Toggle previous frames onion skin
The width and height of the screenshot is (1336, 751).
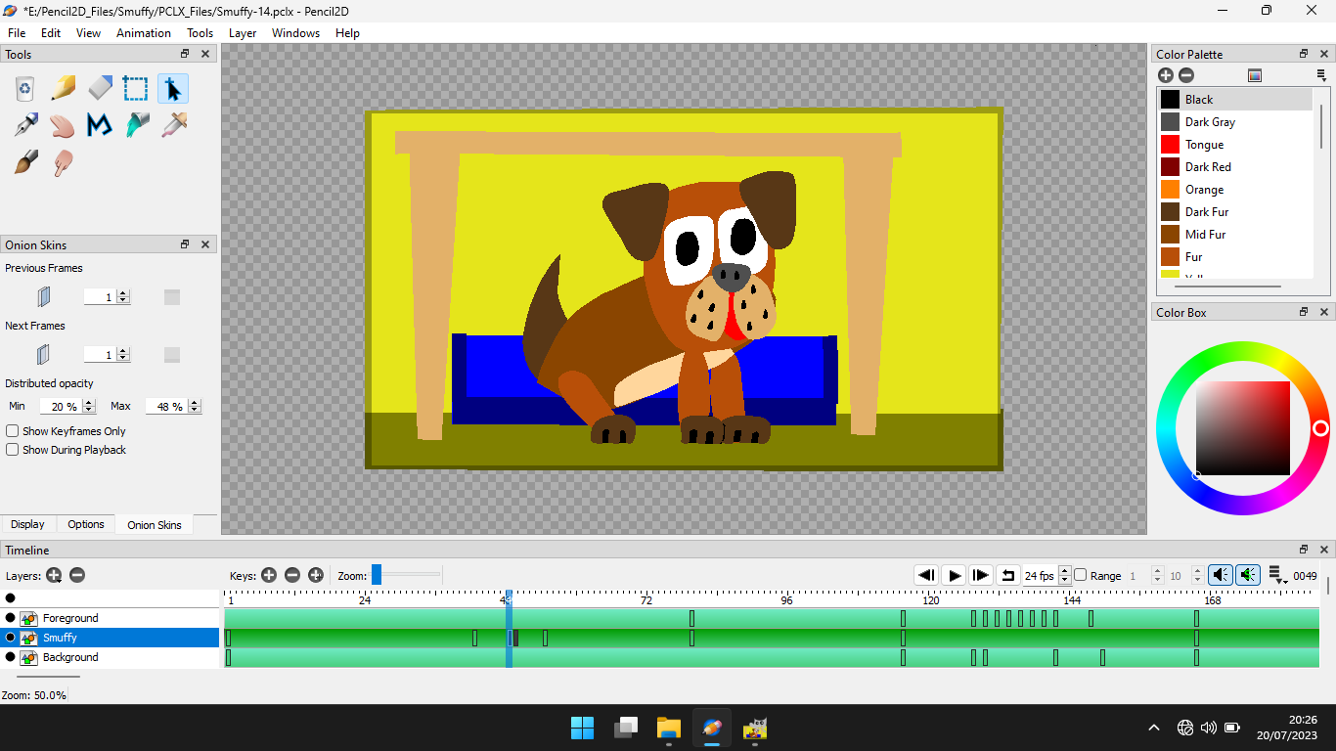pyautogui.click(x=43, y=296)
